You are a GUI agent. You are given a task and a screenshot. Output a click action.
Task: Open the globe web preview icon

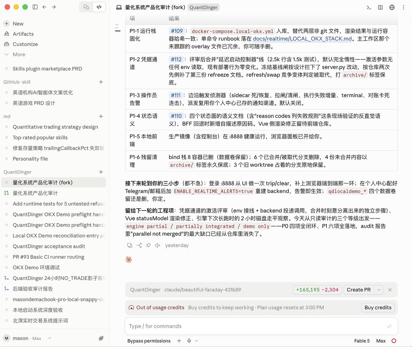click(x=392, y=7)
